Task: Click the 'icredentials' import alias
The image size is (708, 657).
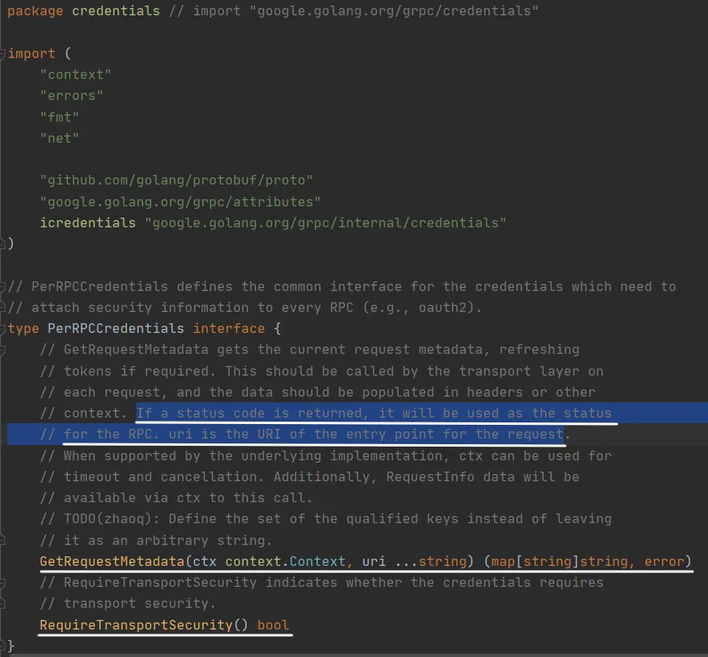Action: coord(88,223)
